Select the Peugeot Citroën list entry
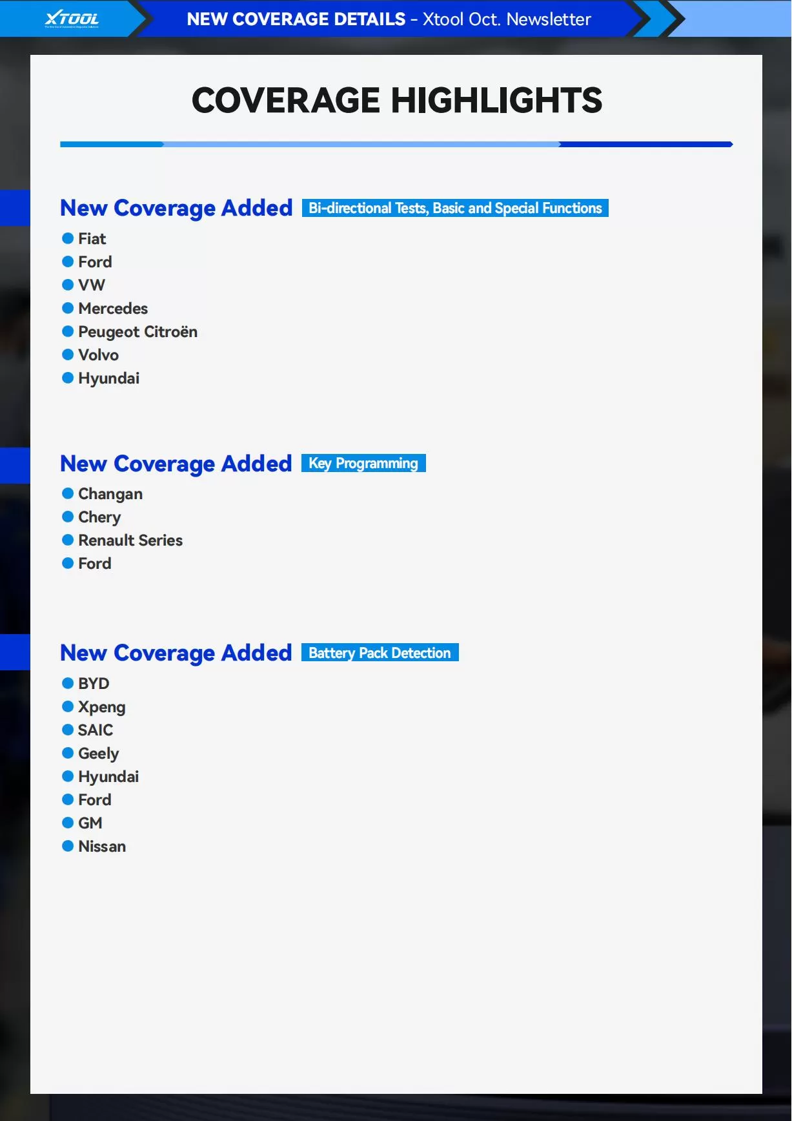 (137, 332)
